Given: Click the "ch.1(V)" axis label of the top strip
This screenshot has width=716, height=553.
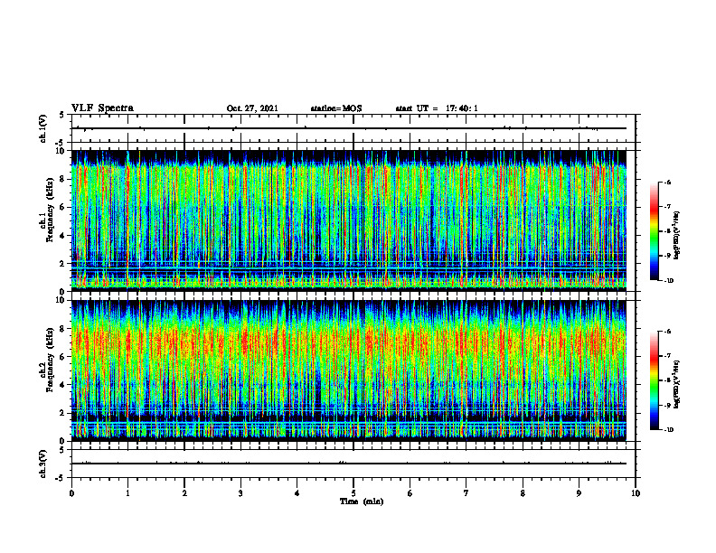Looking at the screenshot, I should tap(43, 128).
